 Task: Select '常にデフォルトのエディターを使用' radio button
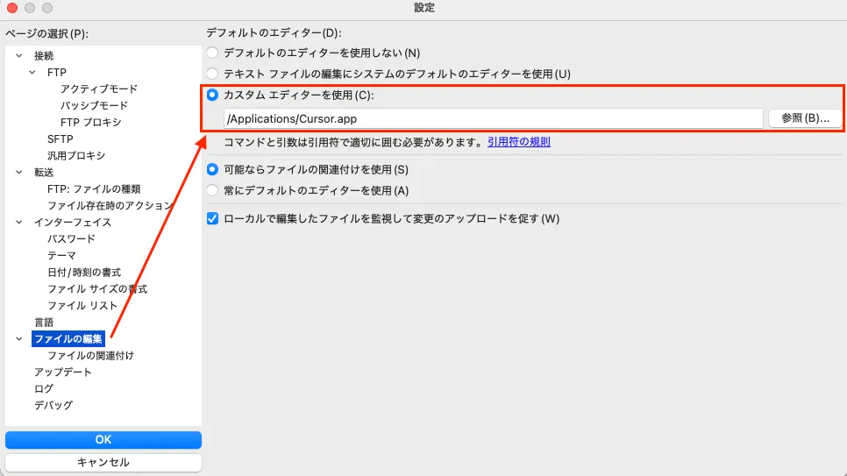click(x=212, y=191)
